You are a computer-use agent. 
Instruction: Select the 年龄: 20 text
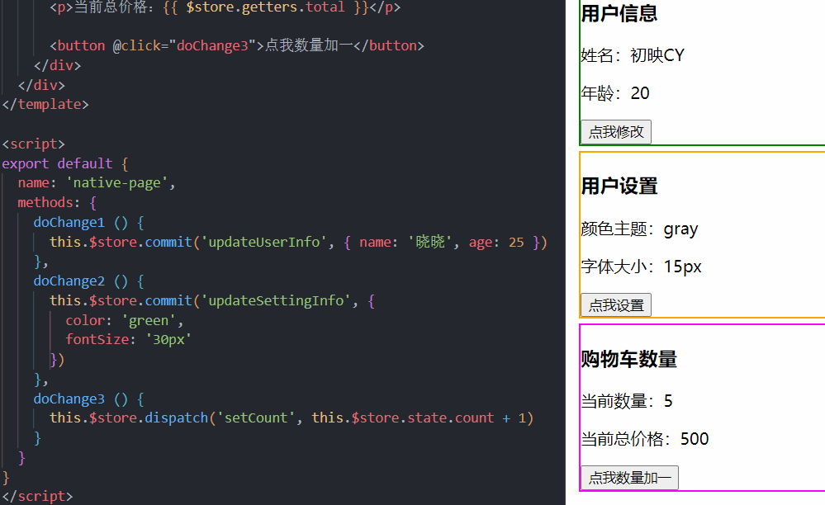tap(615, 93)
